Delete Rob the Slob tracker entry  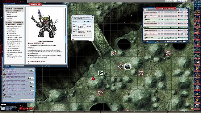[x=187, y=38]
